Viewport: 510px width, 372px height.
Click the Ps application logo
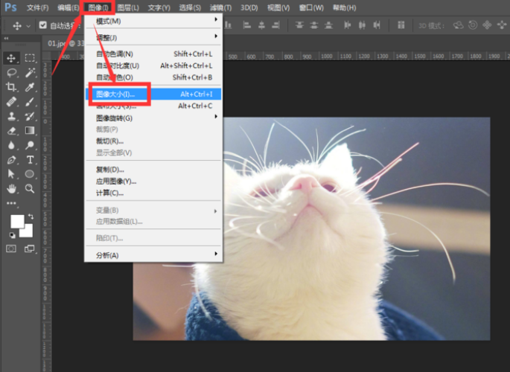pos(10,7)
